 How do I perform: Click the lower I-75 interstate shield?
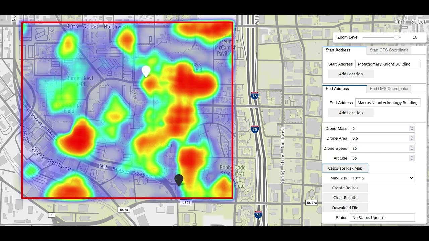pyautogui.click(x=258, y=214)
